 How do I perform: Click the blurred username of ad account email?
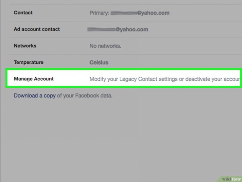(101, 30)
